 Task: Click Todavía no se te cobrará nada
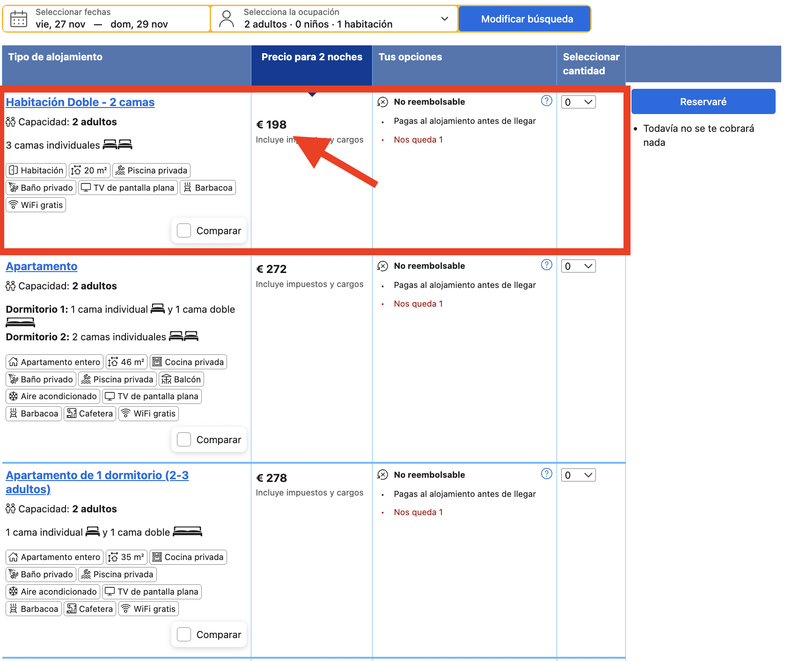(698, 136)
